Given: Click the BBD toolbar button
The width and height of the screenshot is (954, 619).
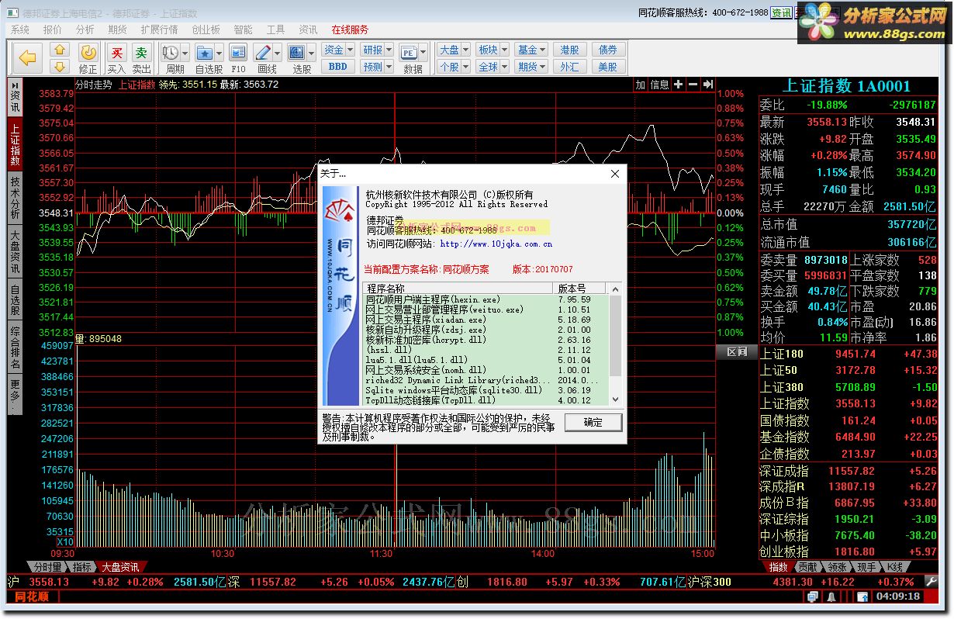Looking at the screenshot, I should [338, 67].
